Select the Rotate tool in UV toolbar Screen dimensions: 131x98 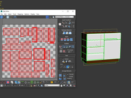point(5,17)
